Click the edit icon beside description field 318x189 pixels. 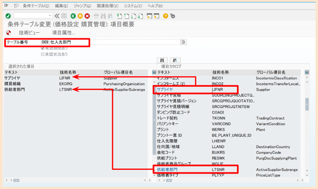click(183, 42)
